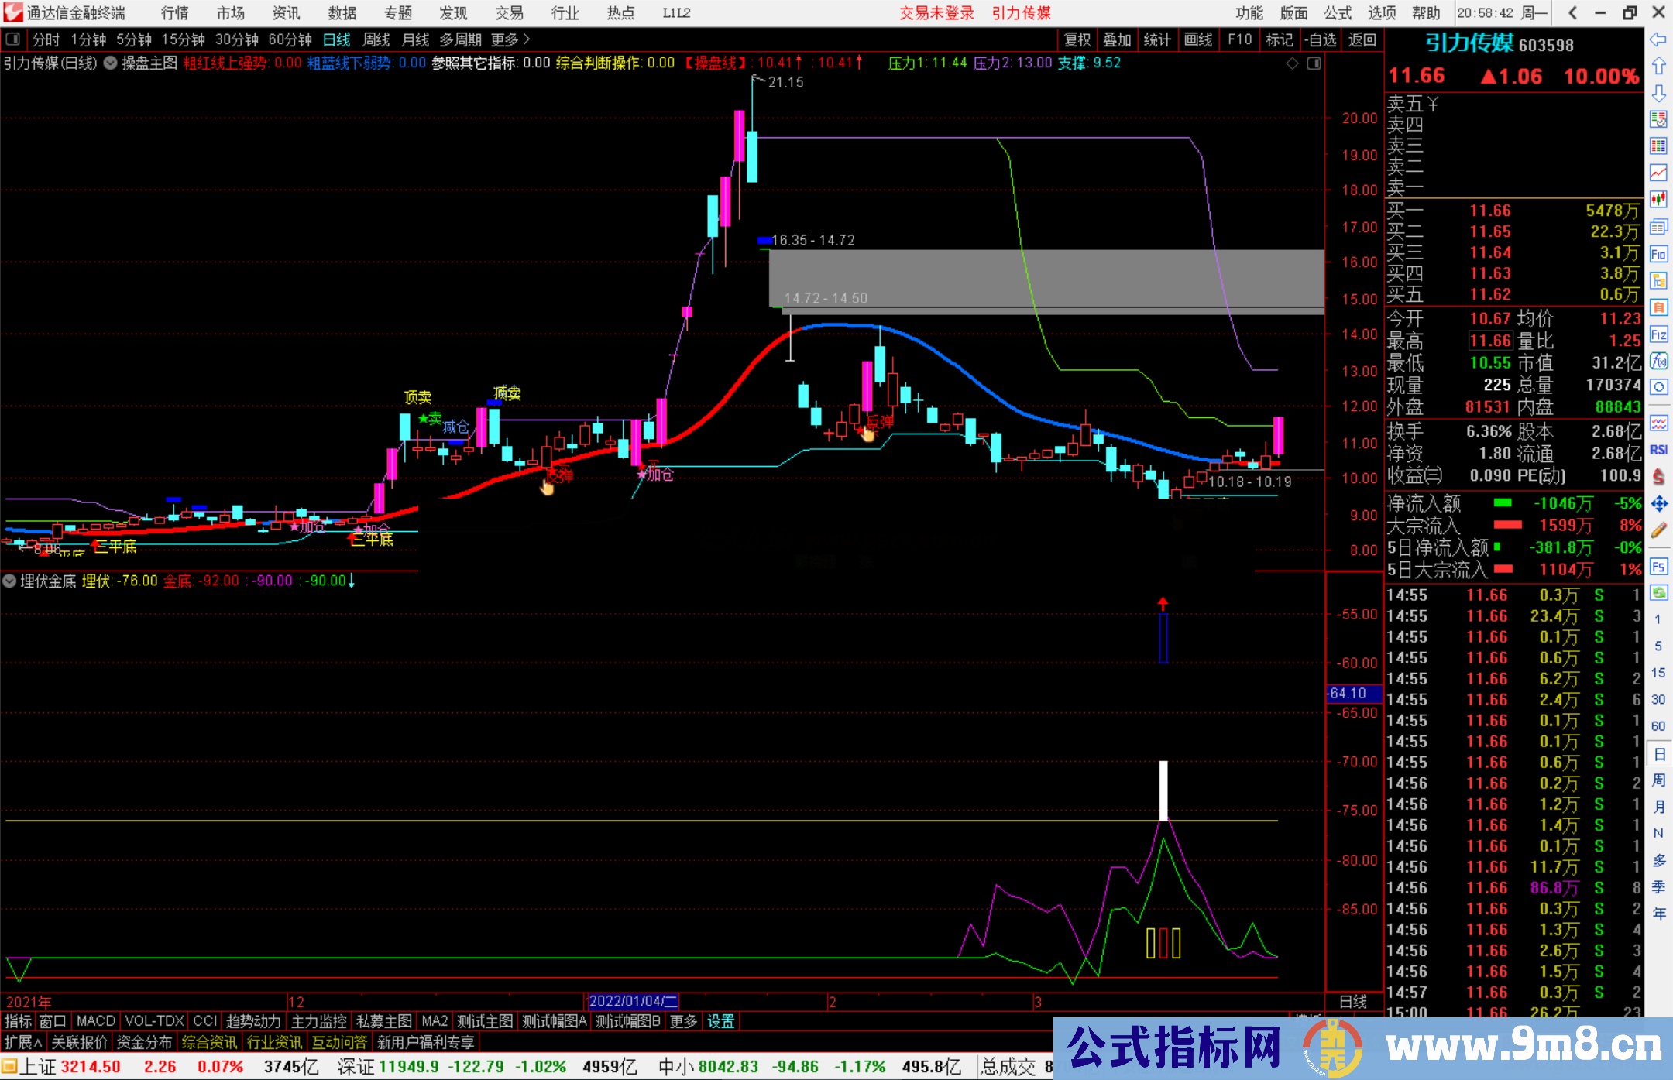The height and width of the screenshot is (1080, 1673).
Task: Click the green refresh icon in sidebar
Action: pos(1658,593)
